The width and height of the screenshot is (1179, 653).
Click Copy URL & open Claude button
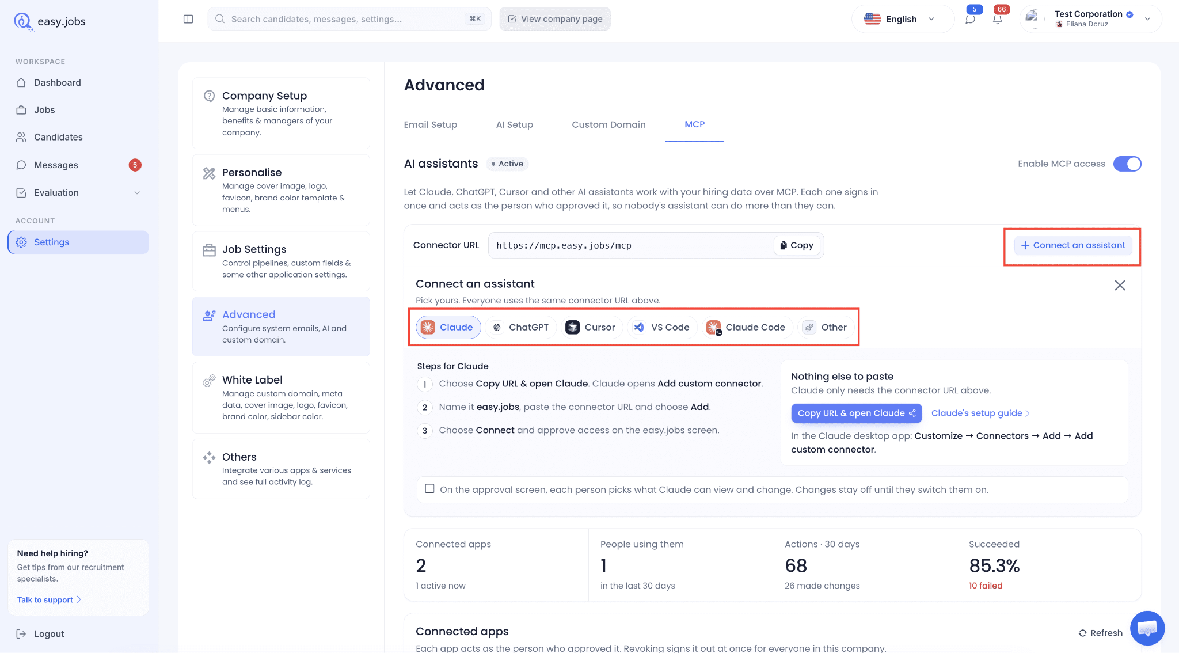pos(856,413)
